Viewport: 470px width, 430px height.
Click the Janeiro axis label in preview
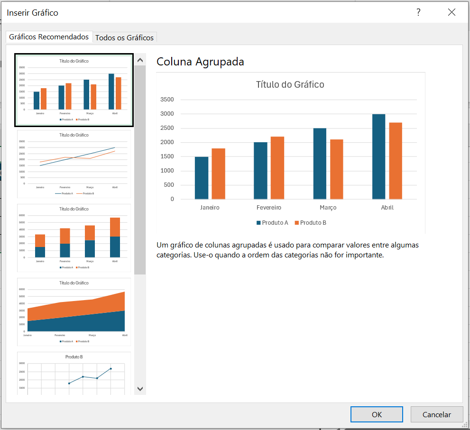[210, 207]
